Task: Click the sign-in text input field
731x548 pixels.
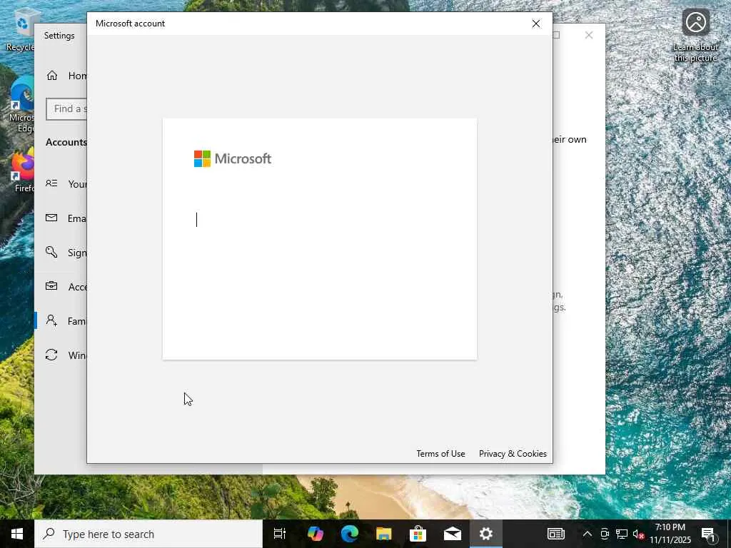Action: pos(319,220)
